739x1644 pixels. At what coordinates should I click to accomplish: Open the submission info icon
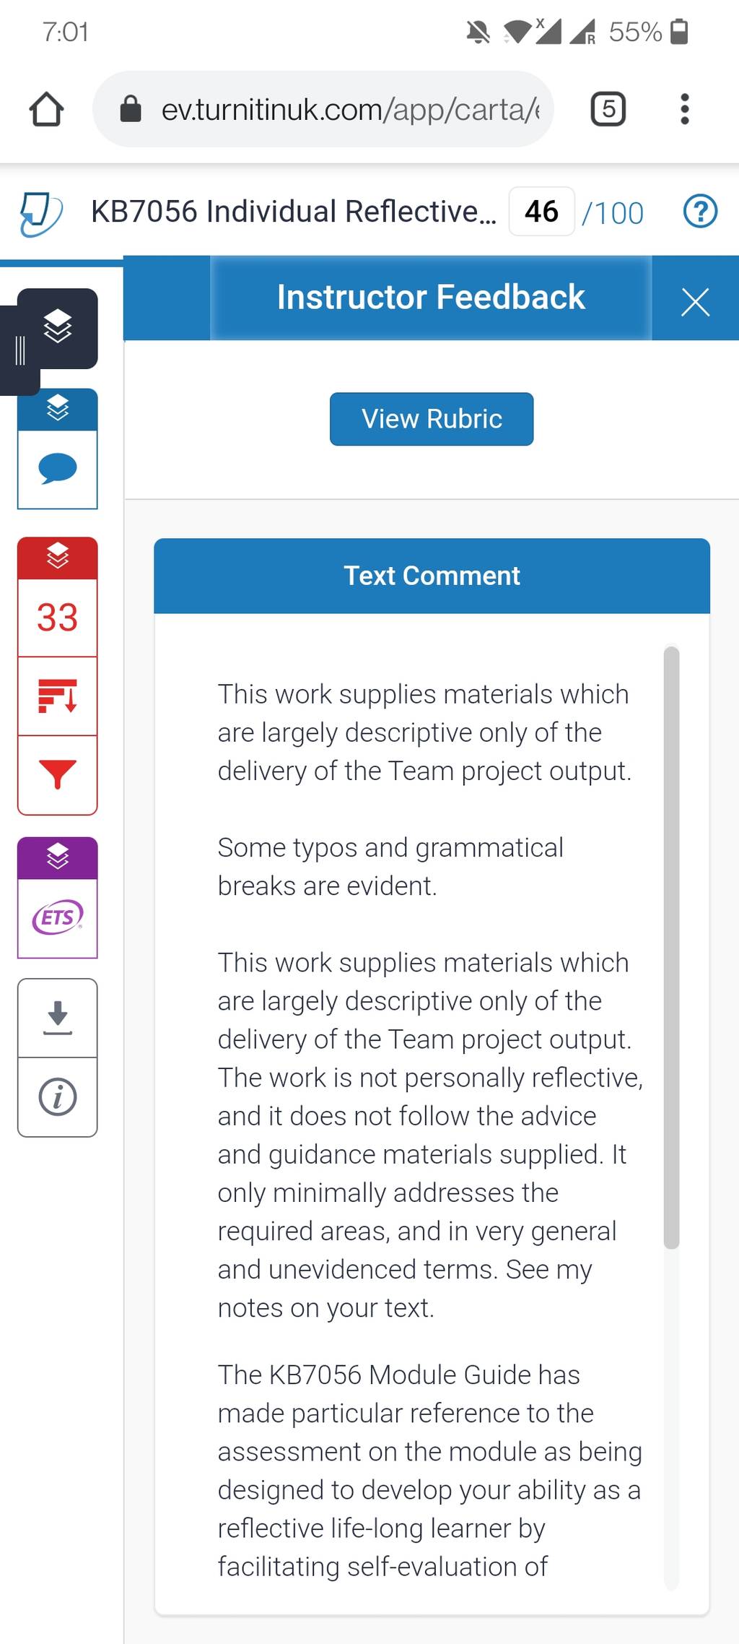point(58,1097)
